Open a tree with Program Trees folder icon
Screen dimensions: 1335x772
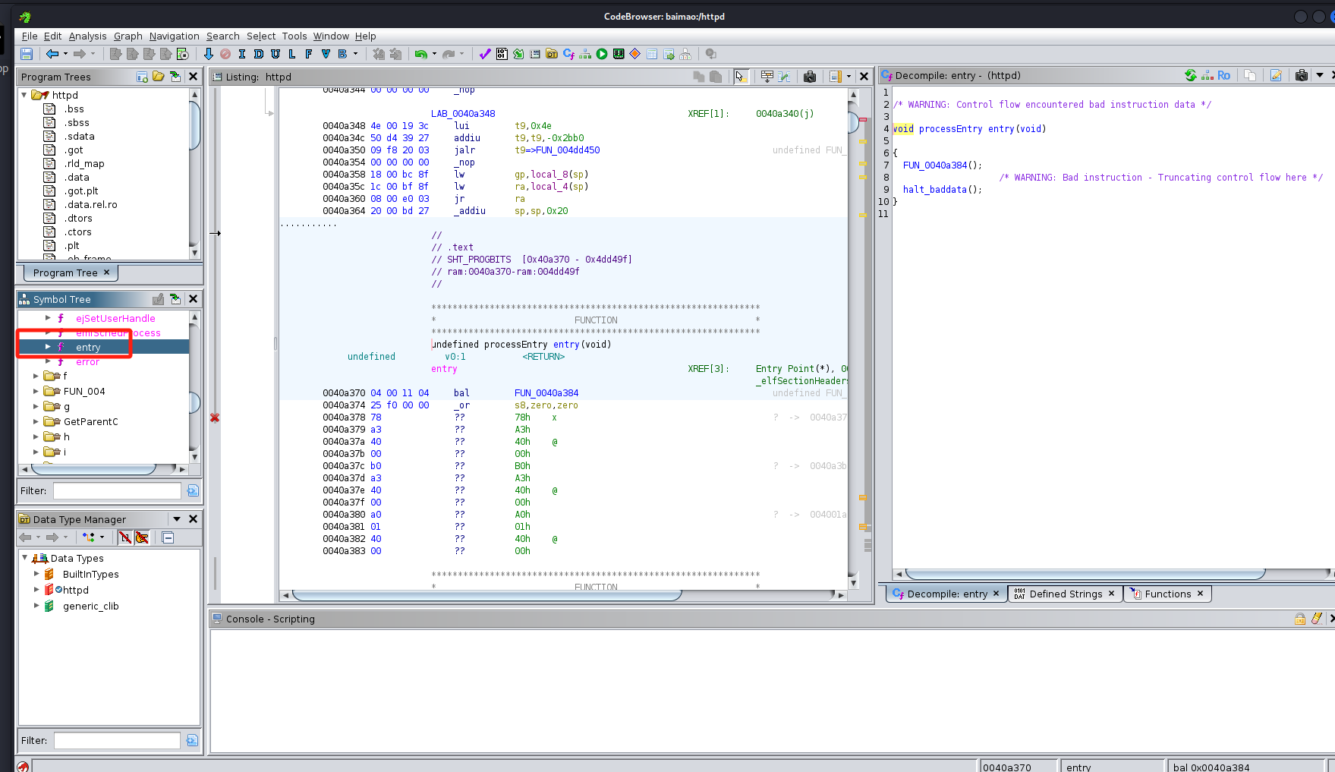pos(158,77)
